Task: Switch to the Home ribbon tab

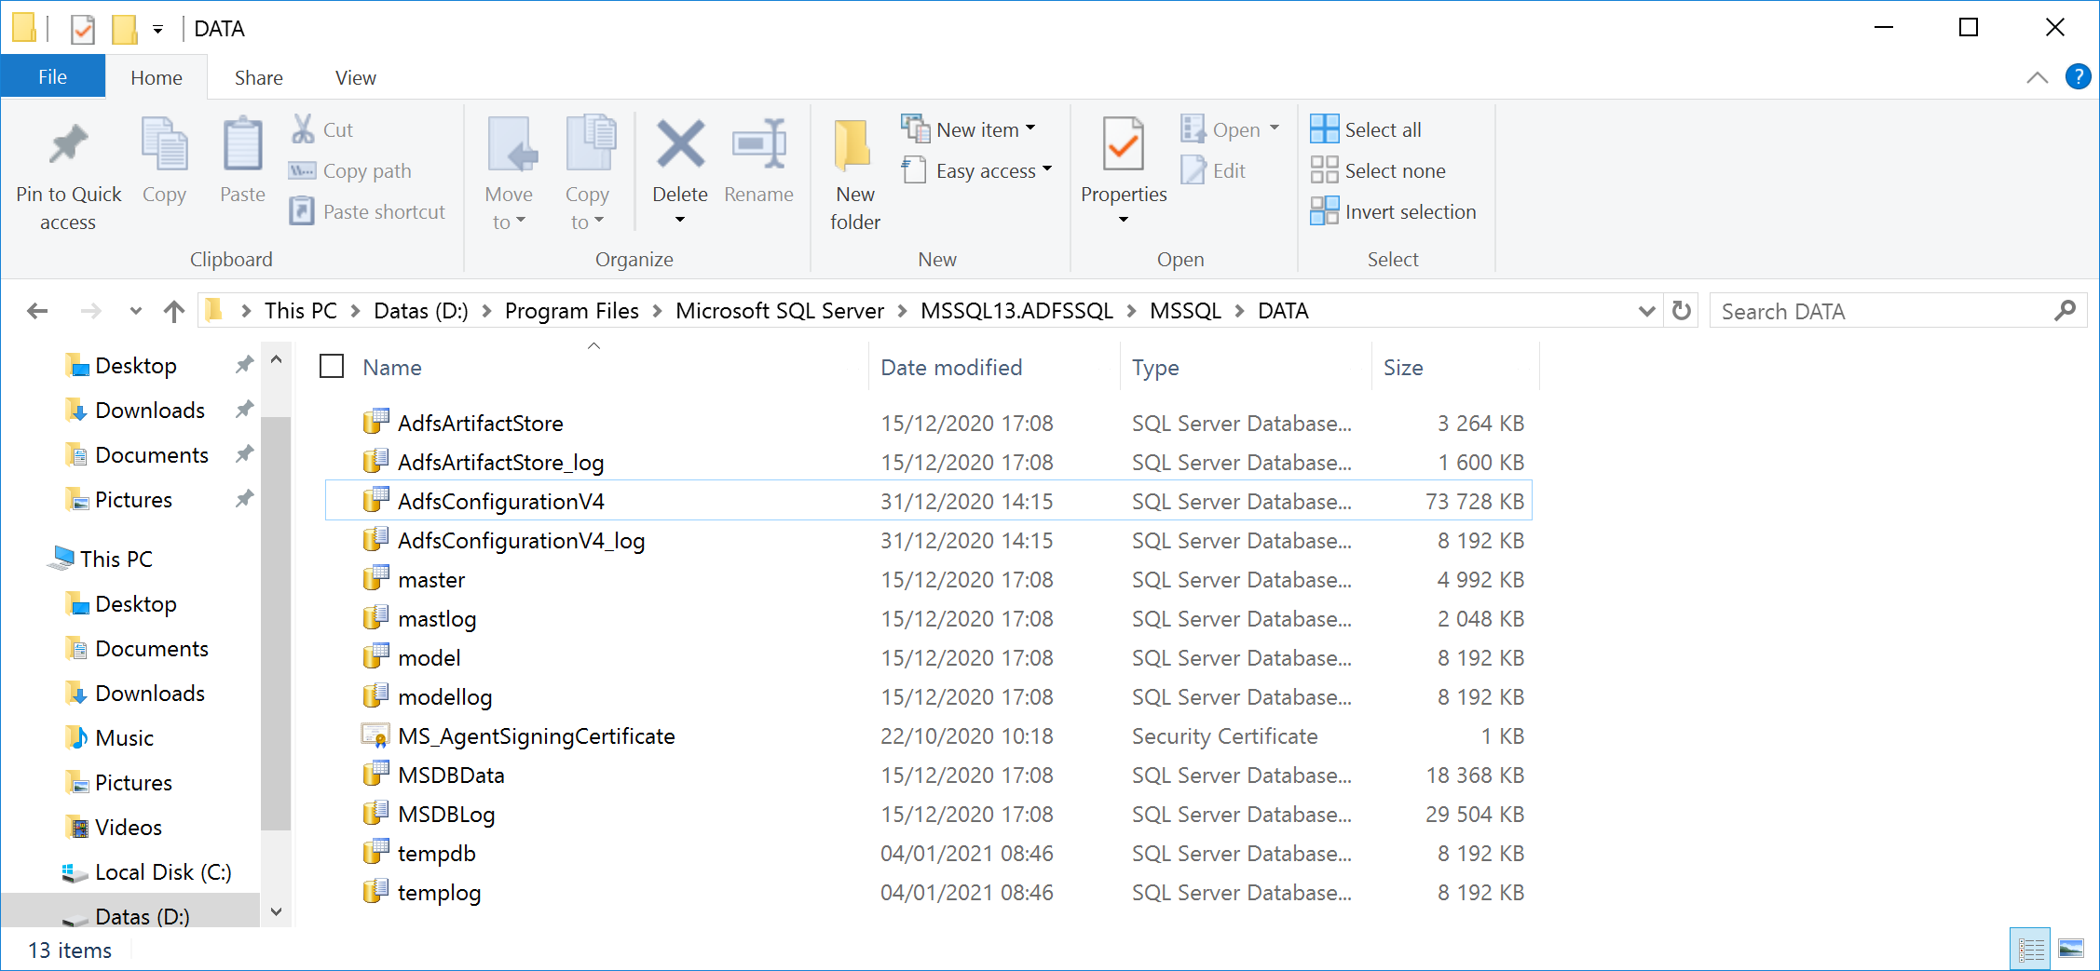Action: (x=157, y=77)
